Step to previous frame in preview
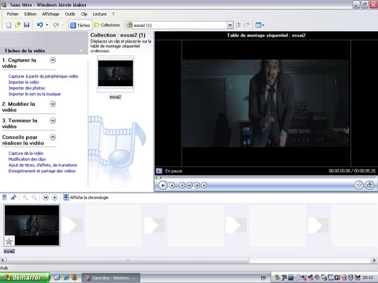The width and height of the screenshot is (378, 283). 190,185
